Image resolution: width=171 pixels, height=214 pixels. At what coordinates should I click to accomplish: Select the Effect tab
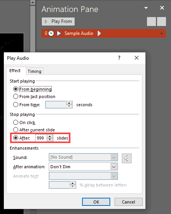tap(15, 71)
